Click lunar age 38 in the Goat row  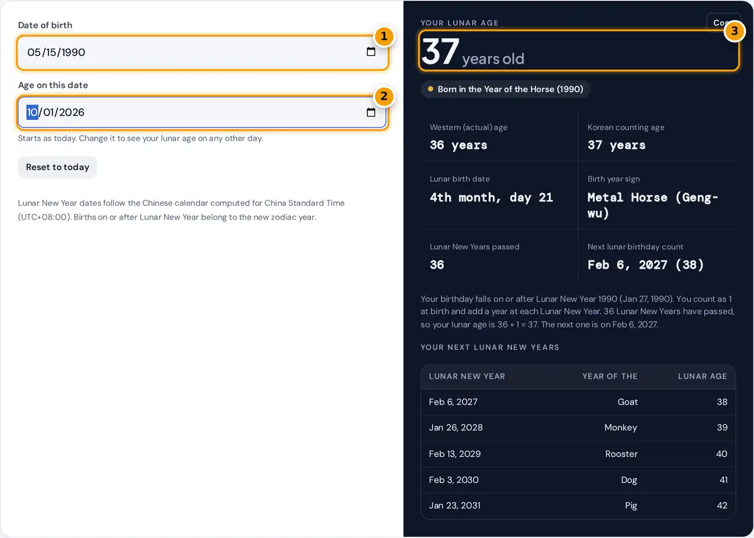click(x=722, y=402)
